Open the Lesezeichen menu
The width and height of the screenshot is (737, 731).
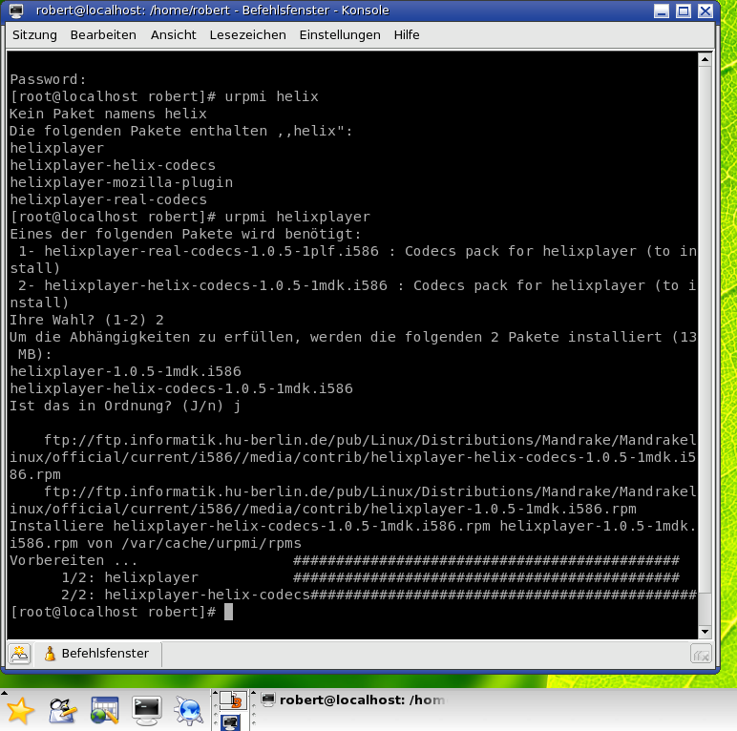[x=247, y=35]
